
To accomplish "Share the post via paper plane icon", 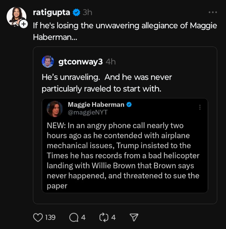I will pos(134,217).
